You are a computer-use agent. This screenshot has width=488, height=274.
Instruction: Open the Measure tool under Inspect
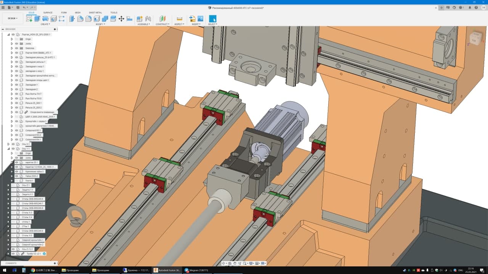coord(179,19)
